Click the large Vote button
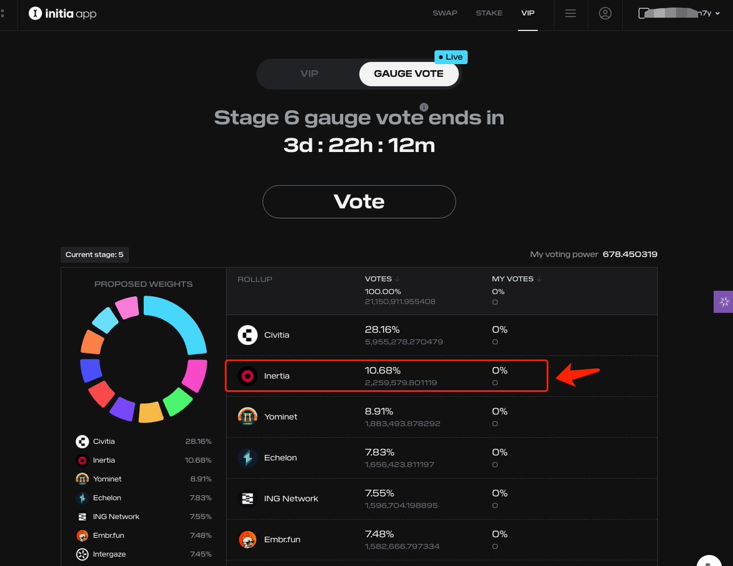This screenshot has height=566, width=733. pos(359,201)
